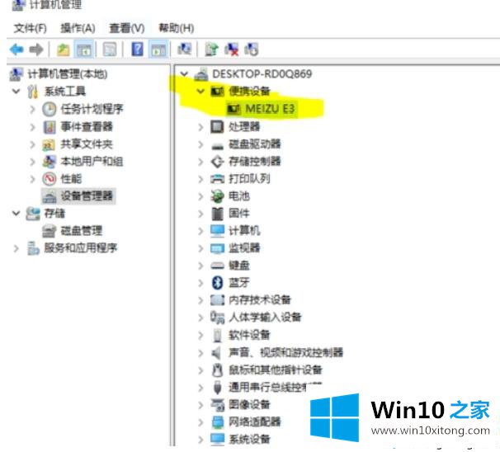
Task: Click the 打印队列 printer icon
Action: (218, 179)
